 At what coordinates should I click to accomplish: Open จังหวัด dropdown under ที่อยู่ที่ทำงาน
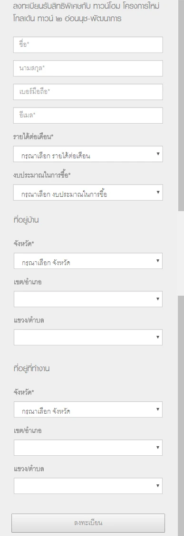[x=88, y=409]
